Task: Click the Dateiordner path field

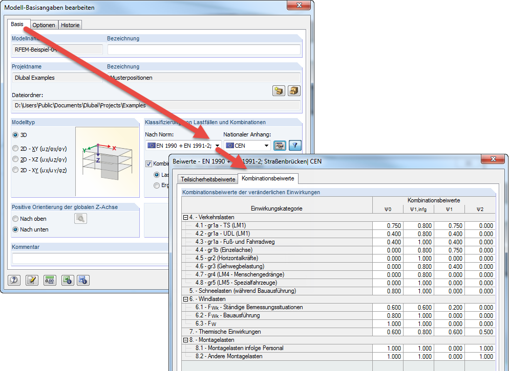Action: [x=156, y=105]
